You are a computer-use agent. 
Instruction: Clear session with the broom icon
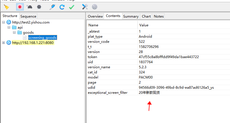6,7
